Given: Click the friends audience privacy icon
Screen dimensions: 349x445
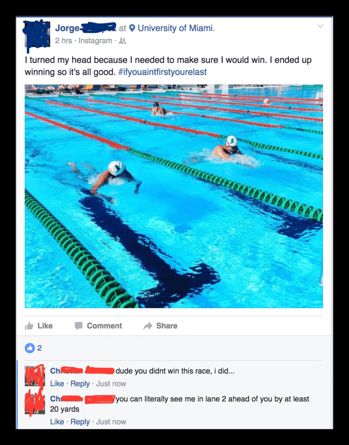Looking at the screenshot, I should (x=122, y=41).
